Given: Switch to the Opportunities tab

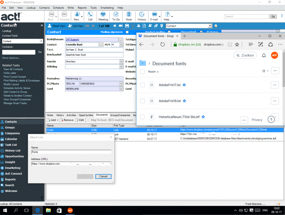Looking at the screenshot, I should point(86,115).
